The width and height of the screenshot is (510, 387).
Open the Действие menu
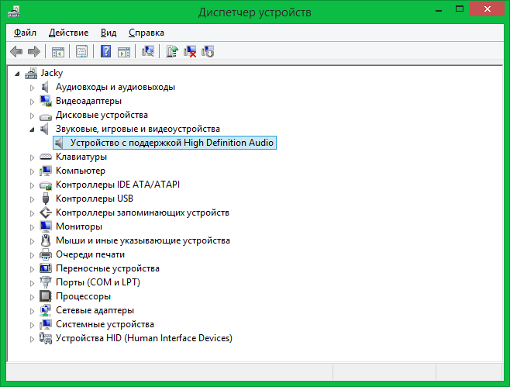(68, 33)
